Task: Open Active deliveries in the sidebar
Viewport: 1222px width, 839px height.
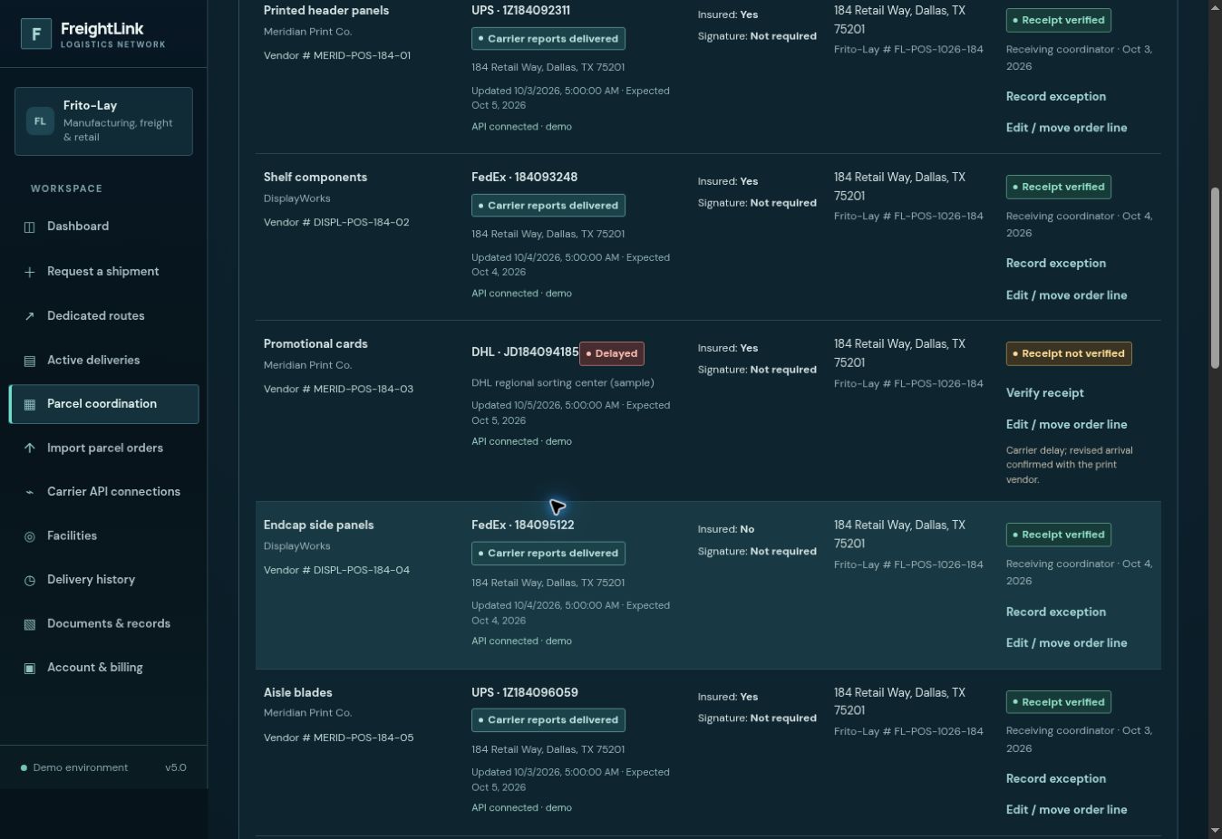Action: 103,361
